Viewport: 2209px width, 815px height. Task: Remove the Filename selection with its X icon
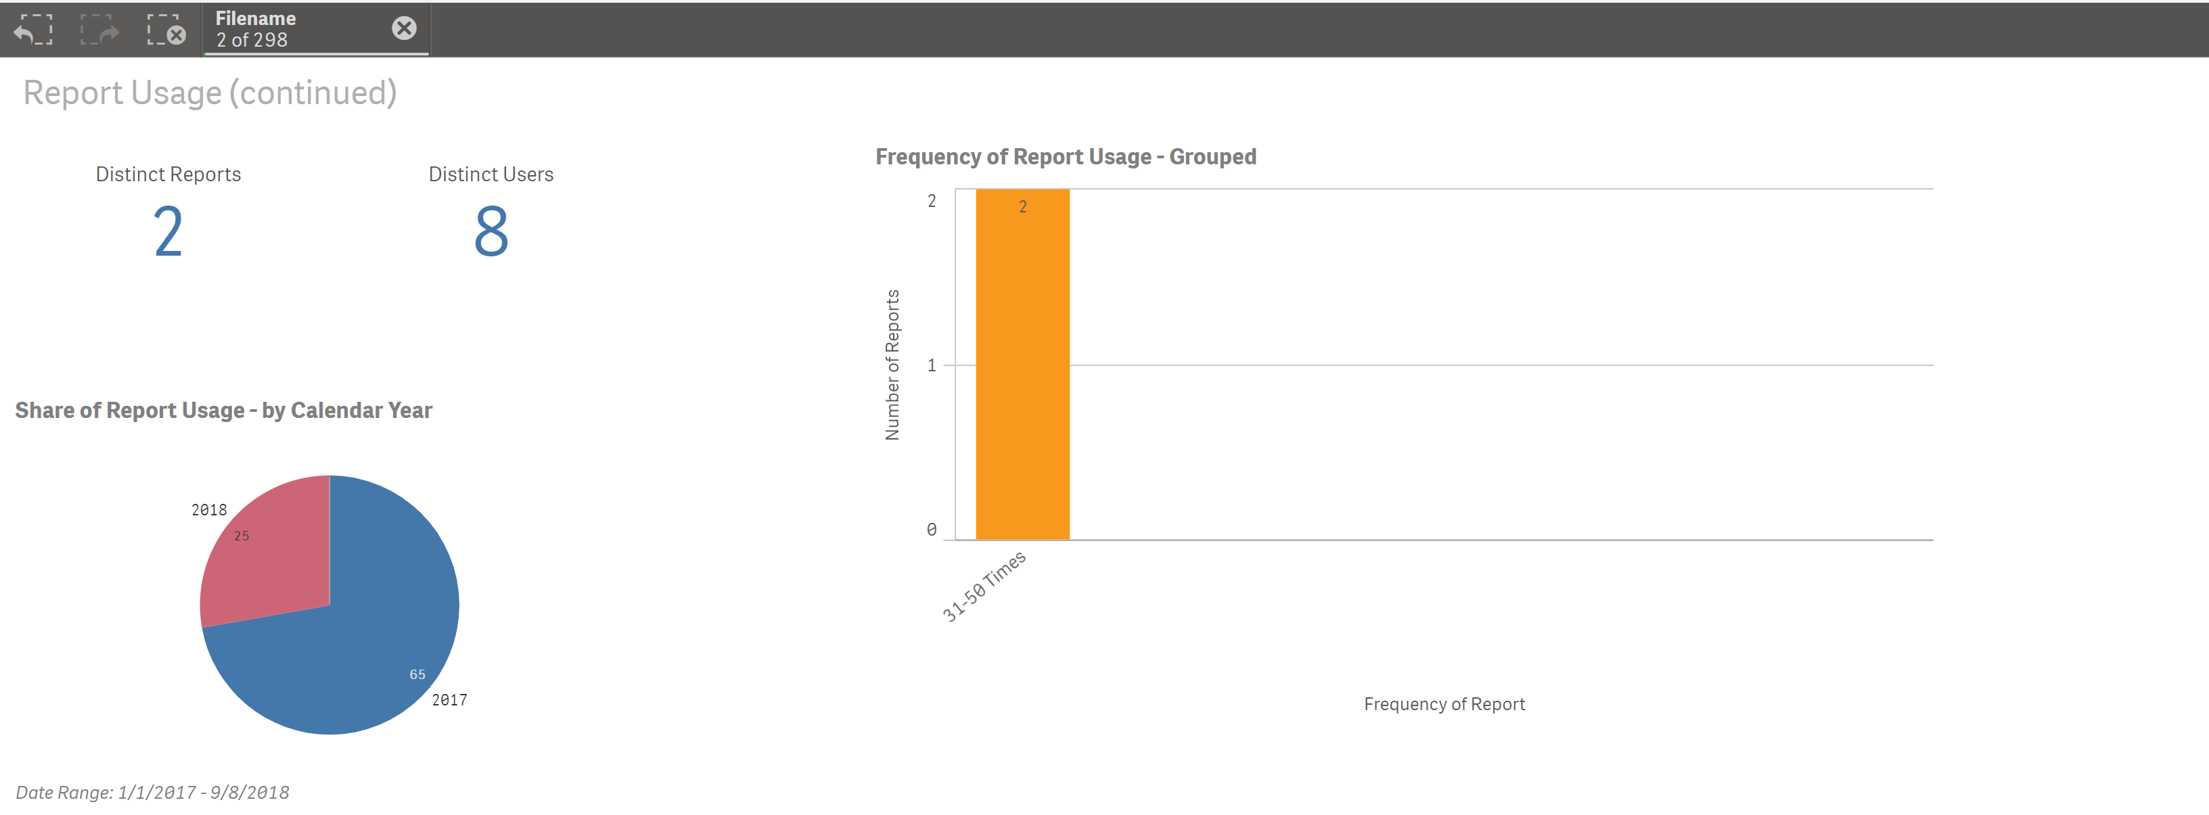[x=404, y=28]
